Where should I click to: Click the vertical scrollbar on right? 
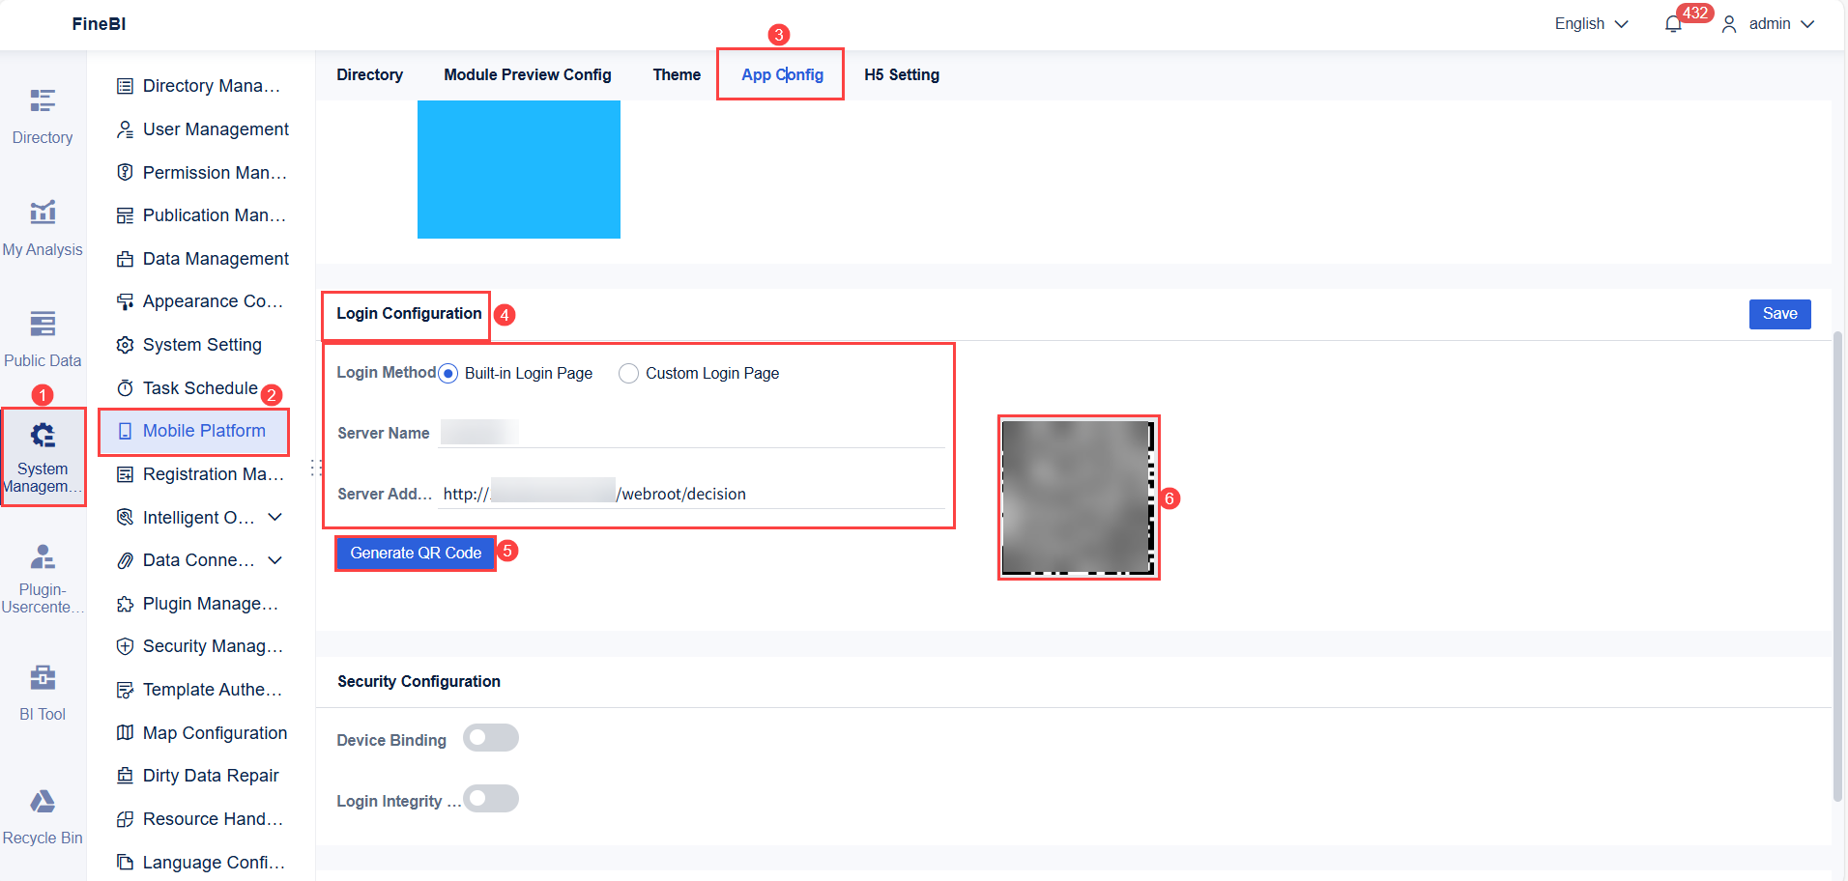coord(1837,566)
